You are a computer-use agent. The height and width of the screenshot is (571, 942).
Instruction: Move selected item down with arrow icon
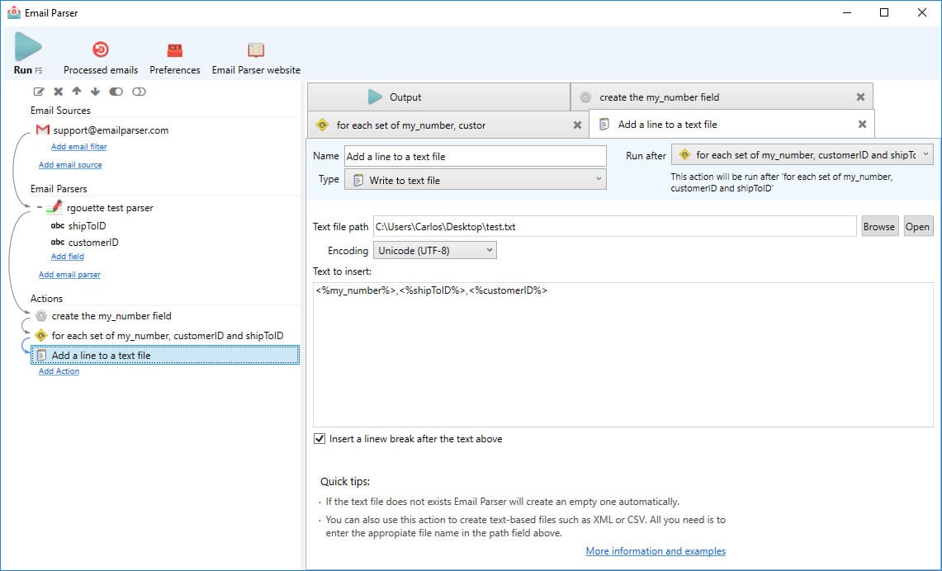pos(95,92)
